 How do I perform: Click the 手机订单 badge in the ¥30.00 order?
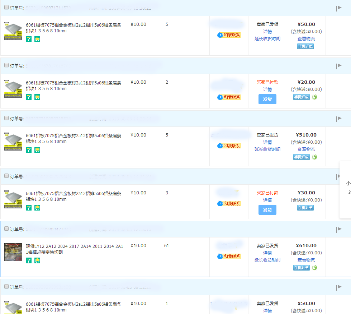305,208
